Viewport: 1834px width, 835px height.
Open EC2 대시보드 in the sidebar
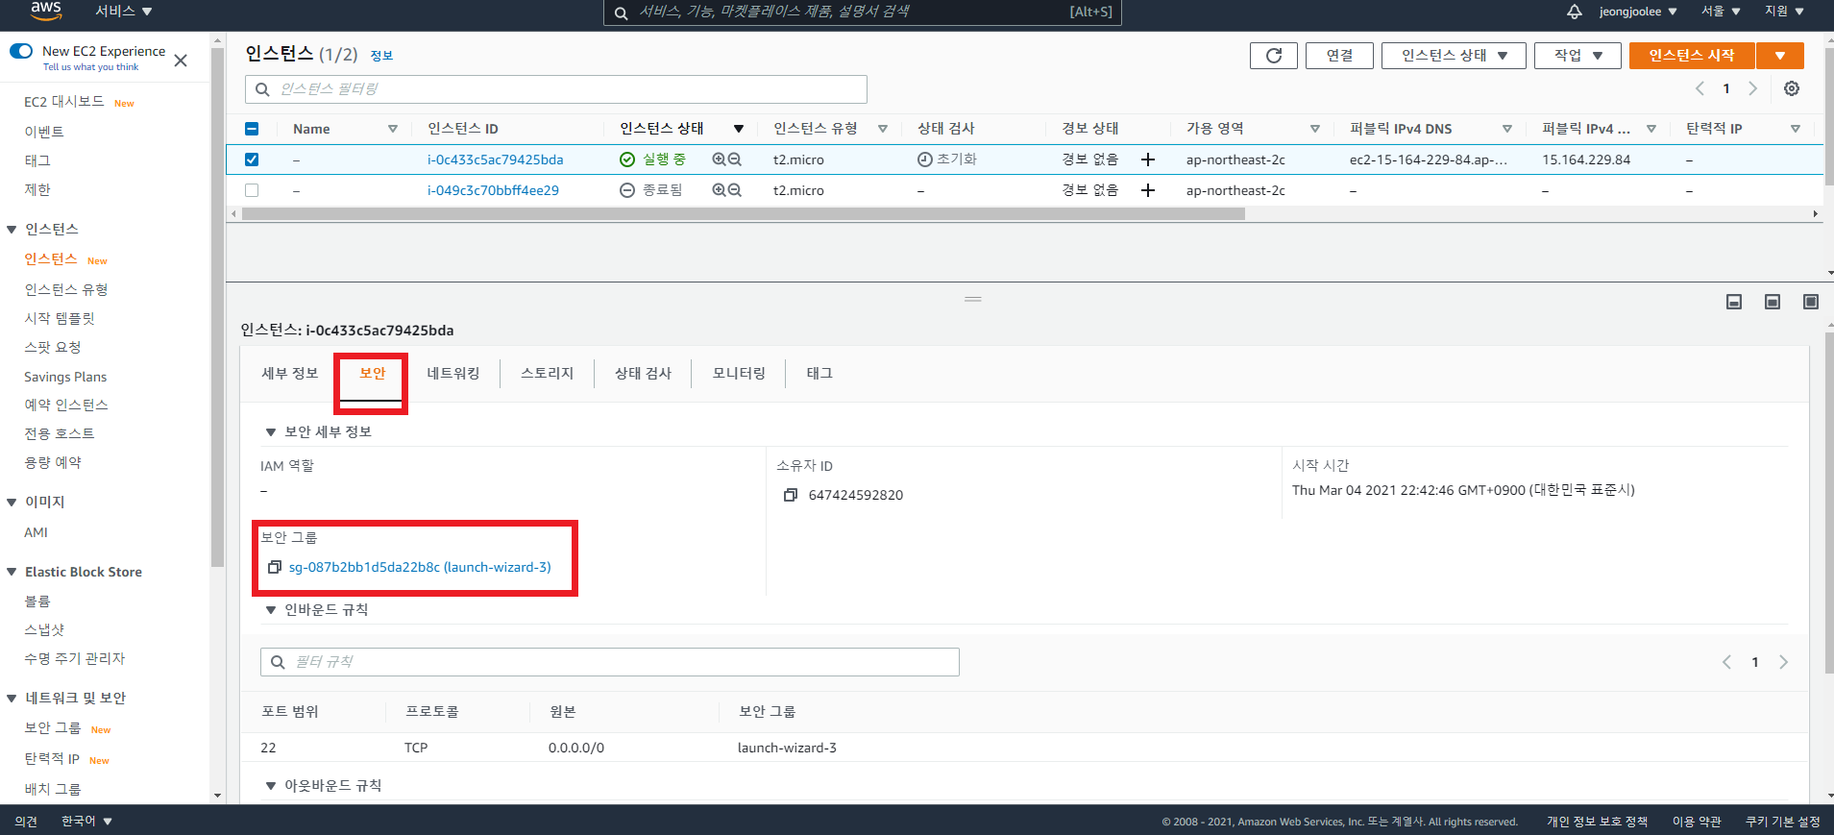[63, 102]
